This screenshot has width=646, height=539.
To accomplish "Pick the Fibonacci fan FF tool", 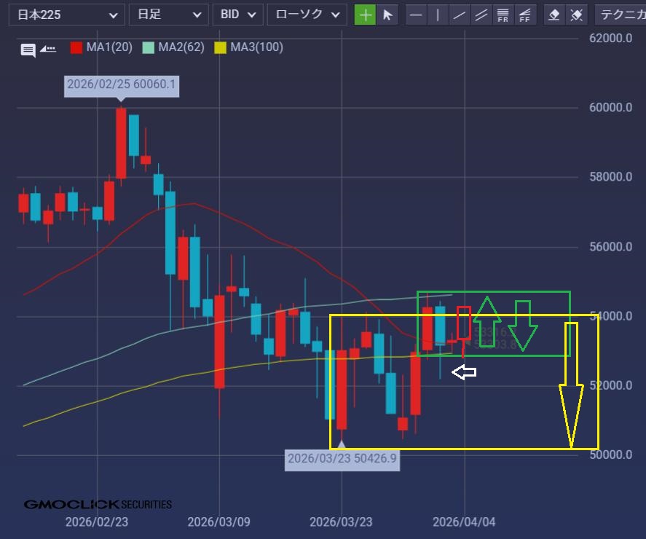I will coord(524,15).
